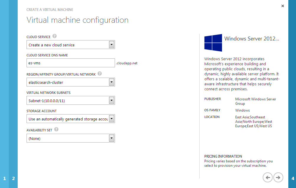Click the OS Family value Windows
The height and width of the screenshot is (188, 296).
(242, 110)
